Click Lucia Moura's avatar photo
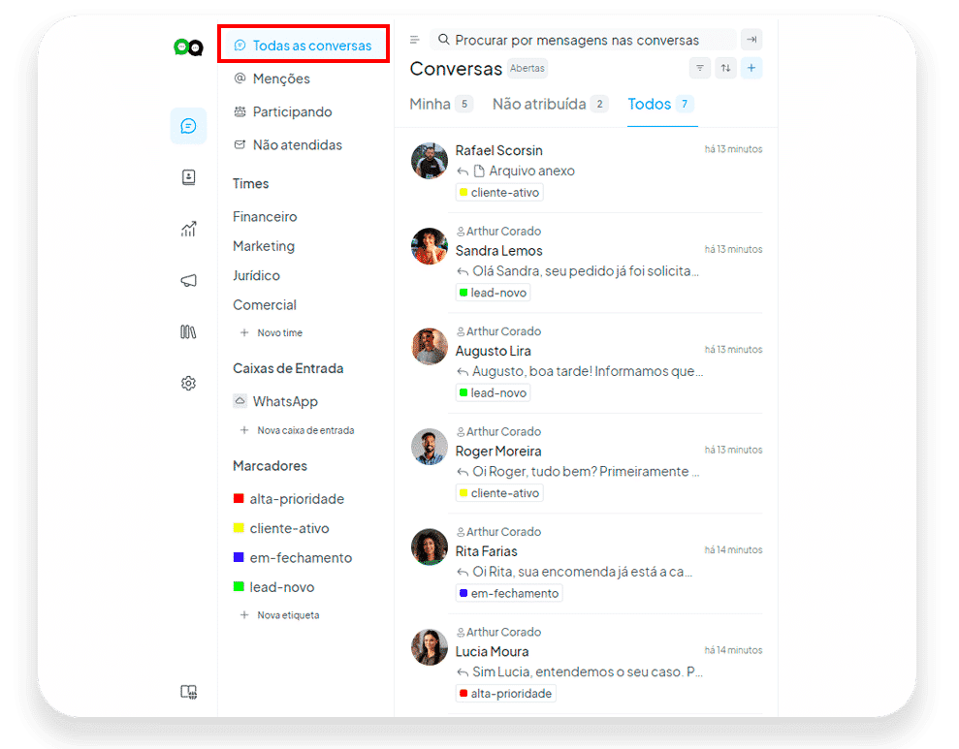 tap(430, 647)
